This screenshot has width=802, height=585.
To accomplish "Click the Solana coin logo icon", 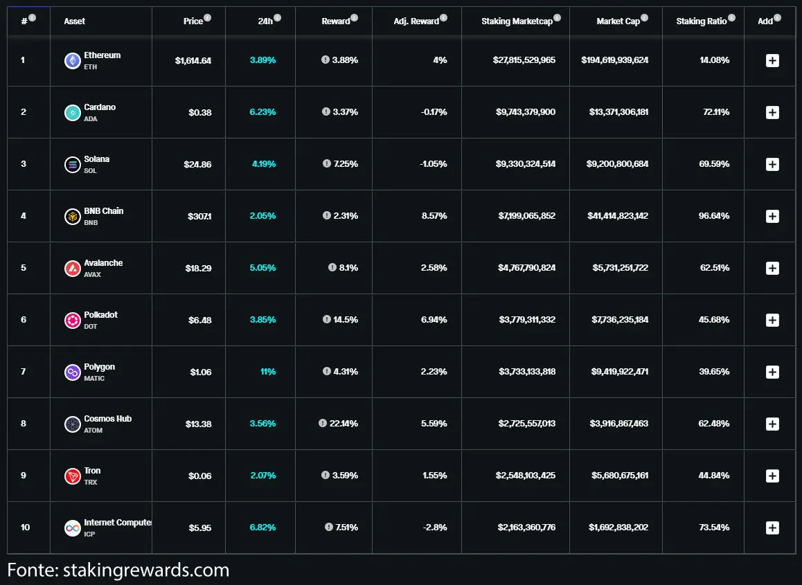I will coord(73,165).
